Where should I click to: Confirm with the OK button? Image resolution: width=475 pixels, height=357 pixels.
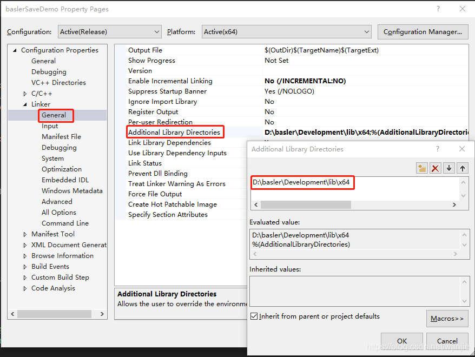[x=402, y=341]
